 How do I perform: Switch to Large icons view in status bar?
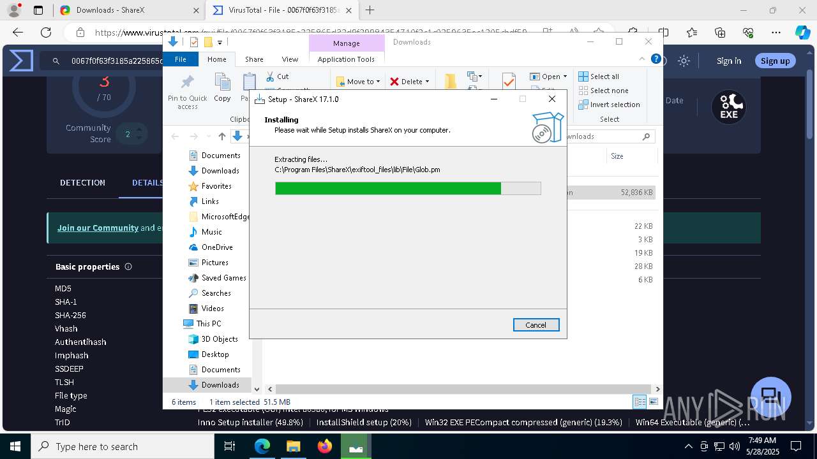click(x=653, y=402)
